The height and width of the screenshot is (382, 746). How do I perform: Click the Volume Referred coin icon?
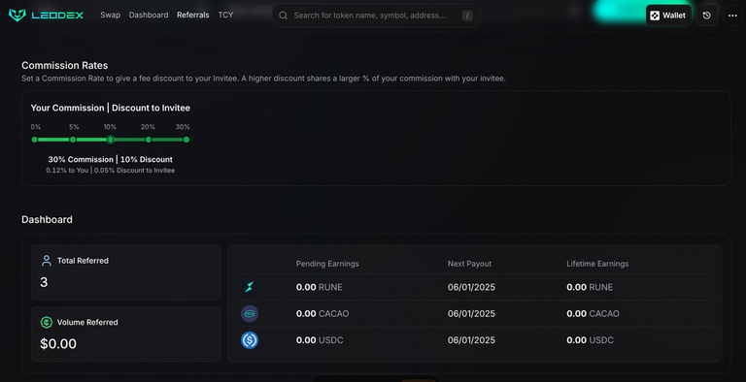pyautogui.click(x=47, y=322)
